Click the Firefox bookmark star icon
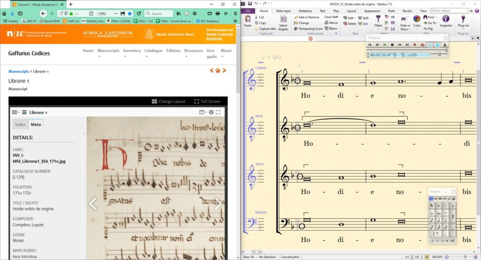The height and width of the screenshot is (260, 481). (130, 14)
